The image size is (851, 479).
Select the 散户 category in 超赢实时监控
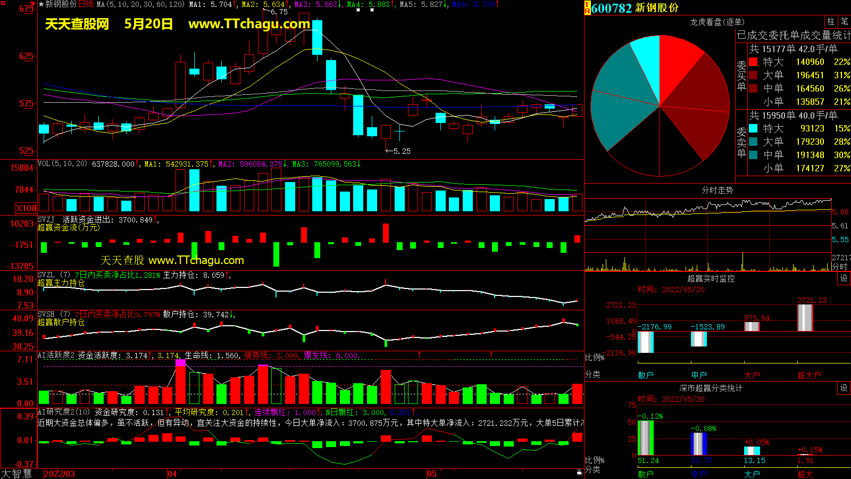point(646,375)
